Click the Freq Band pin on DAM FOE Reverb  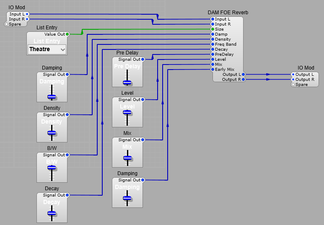(213, 44)
